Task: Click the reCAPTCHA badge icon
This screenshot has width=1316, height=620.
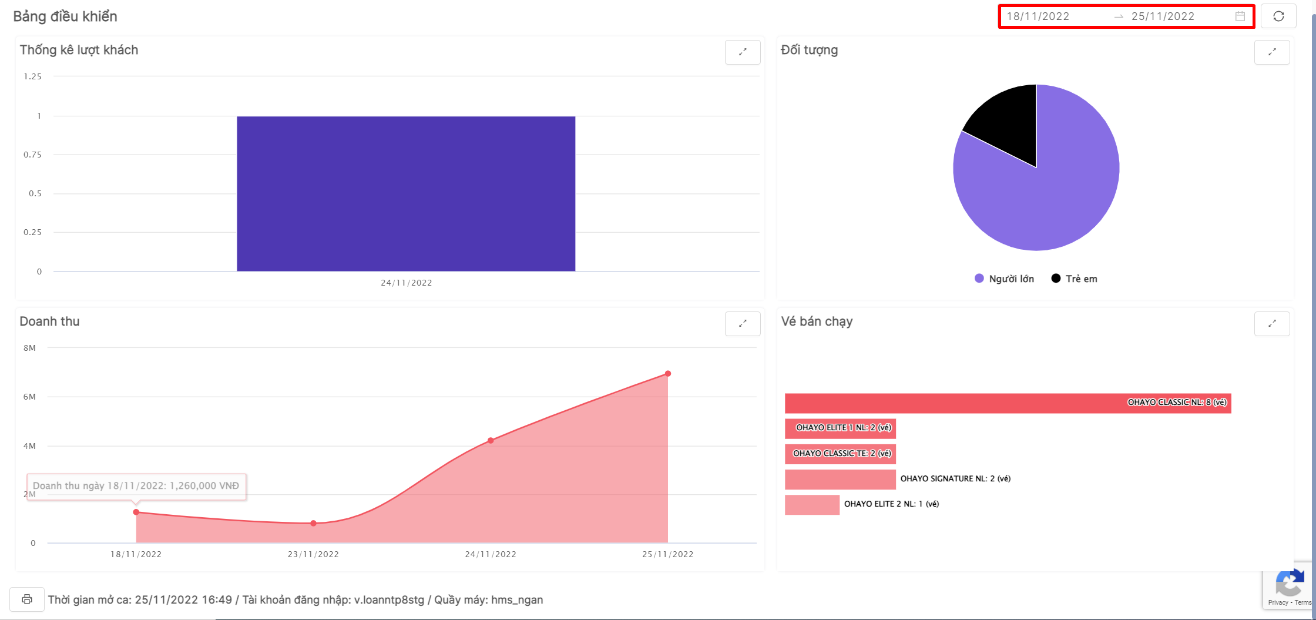Action: click(x=1290, y=584)
